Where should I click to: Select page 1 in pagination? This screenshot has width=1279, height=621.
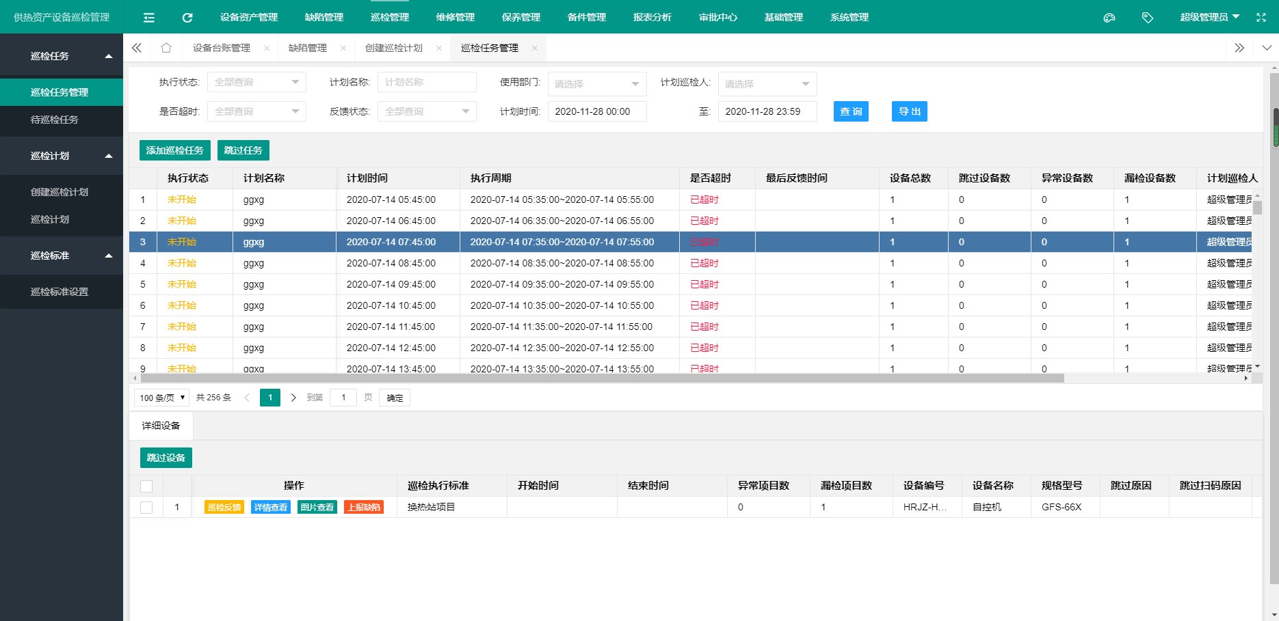click(270, 398)
